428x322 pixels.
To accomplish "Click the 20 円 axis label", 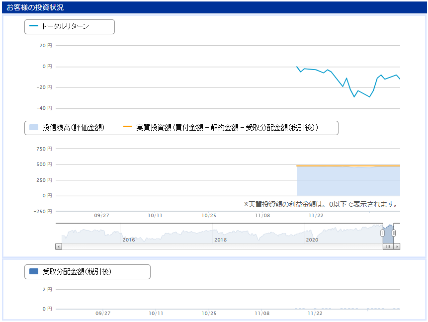I will point(46,46).
